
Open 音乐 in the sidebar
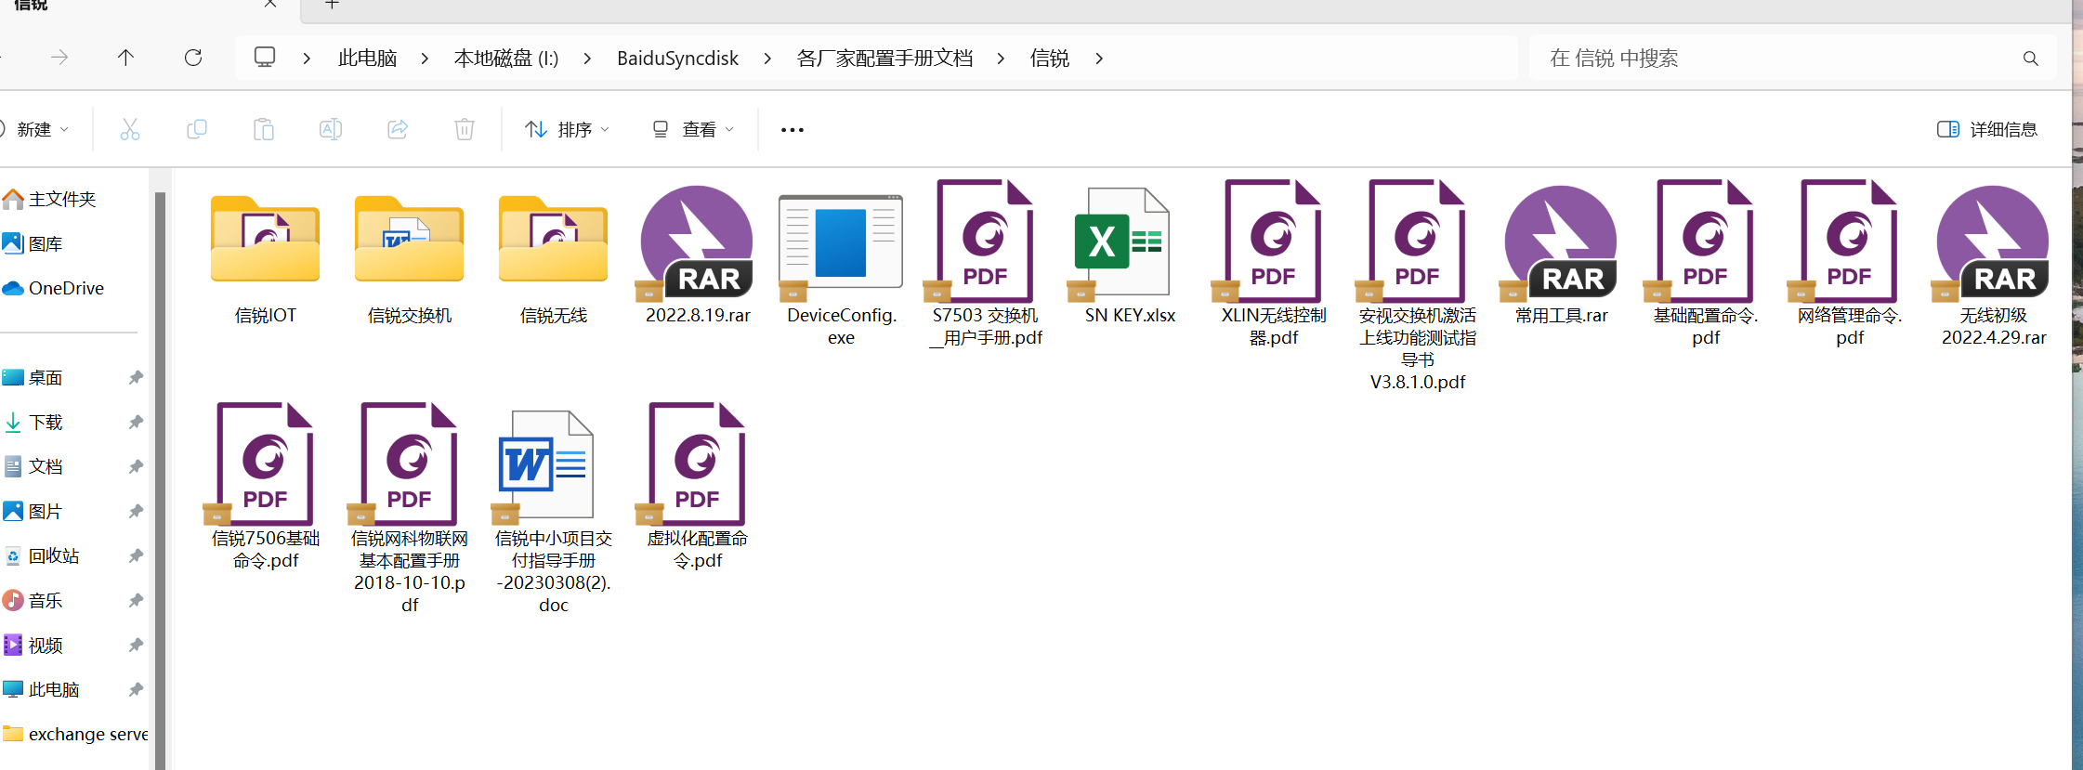[x=33, y=600]
